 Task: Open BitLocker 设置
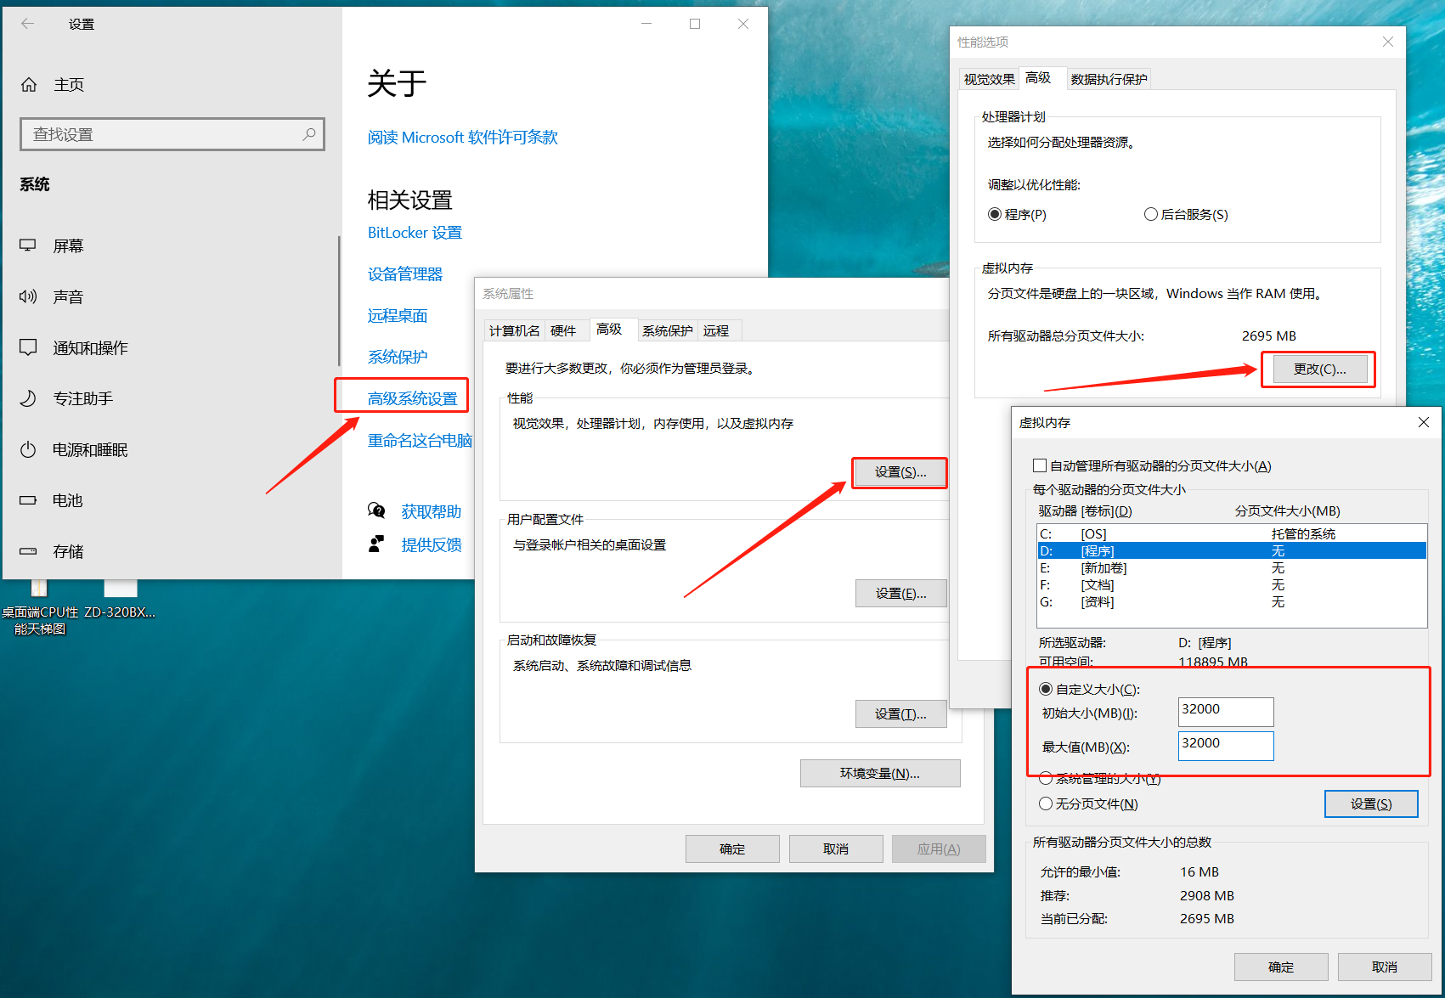pyautogui.click(x=415, y=232)
